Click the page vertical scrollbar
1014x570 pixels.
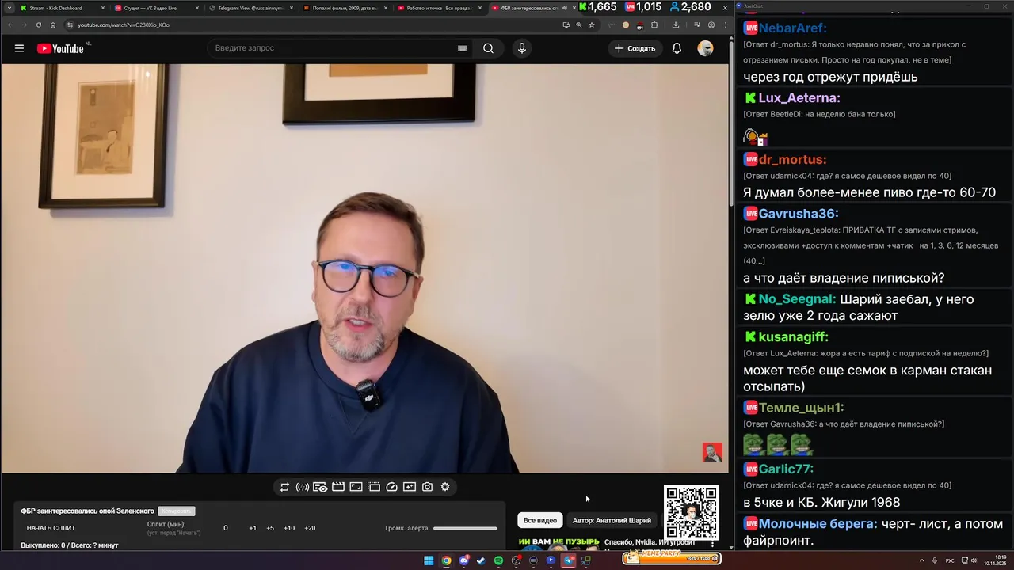click(x=730, y=123)
